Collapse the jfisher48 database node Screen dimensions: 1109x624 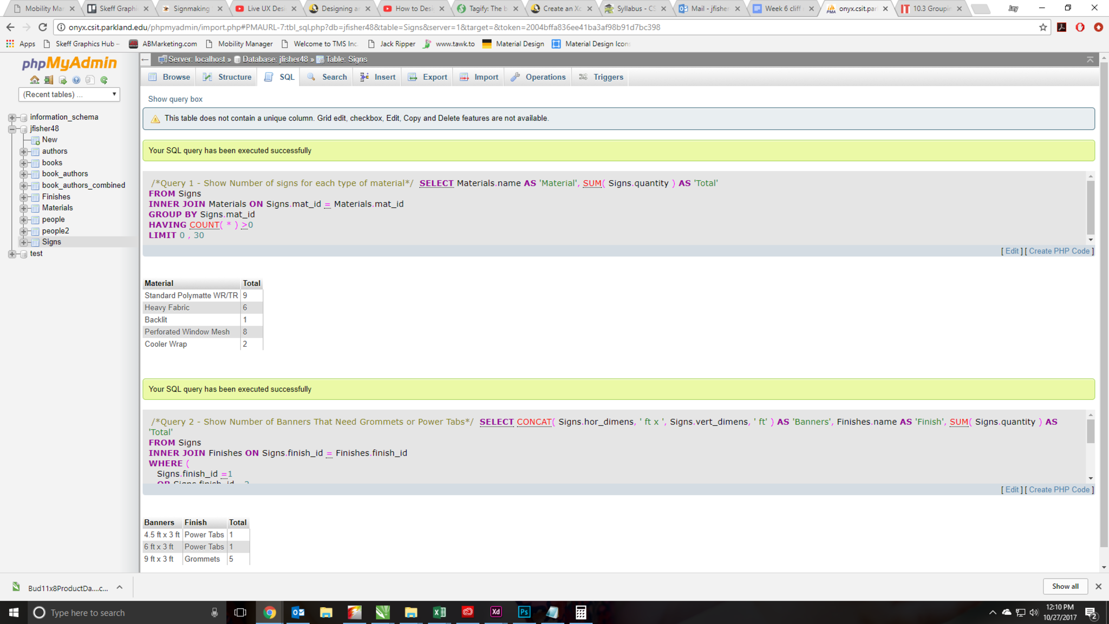12,129
